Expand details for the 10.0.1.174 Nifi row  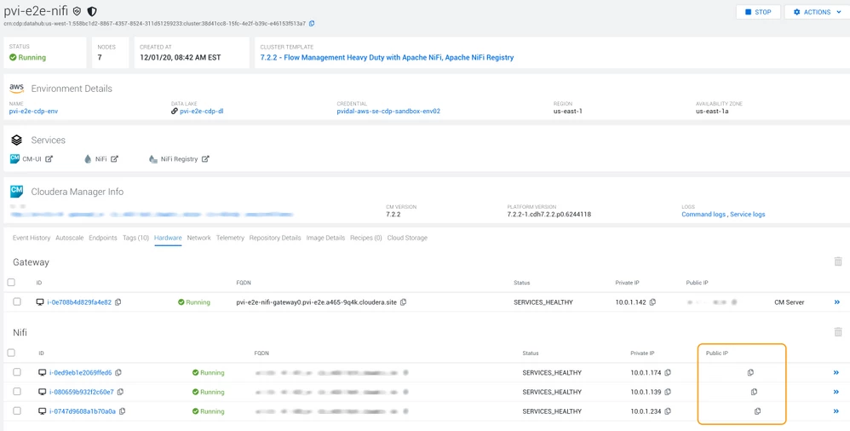pos(836,373)
